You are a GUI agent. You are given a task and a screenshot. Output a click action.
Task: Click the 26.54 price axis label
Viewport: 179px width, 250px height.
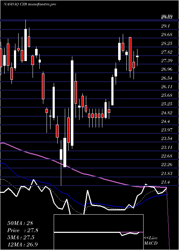(167, 78)
